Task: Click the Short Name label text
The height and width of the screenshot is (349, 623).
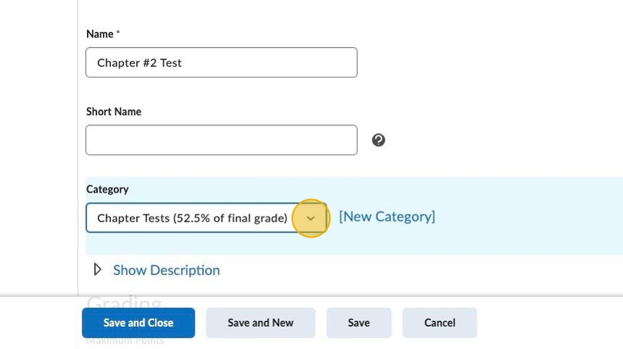Action: coord(114,112)
